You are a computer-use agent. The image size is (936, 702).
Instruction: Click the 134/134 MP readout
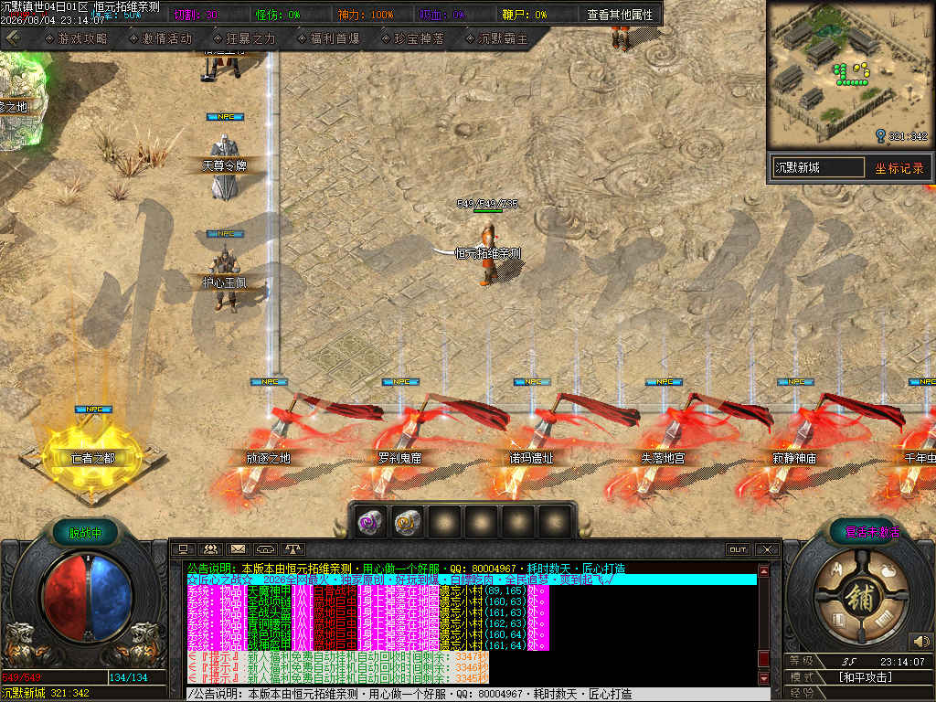click(x=129, y=677)
